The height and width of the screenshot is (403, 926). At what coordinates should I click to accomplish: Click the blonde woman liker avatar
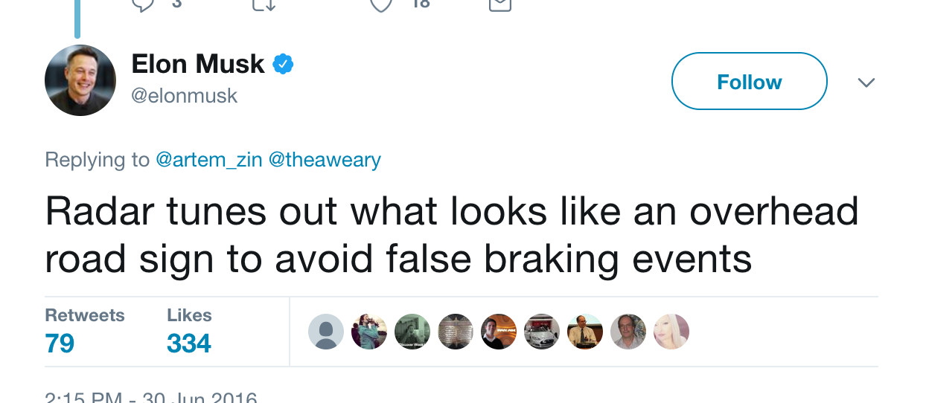pos(671,332)
